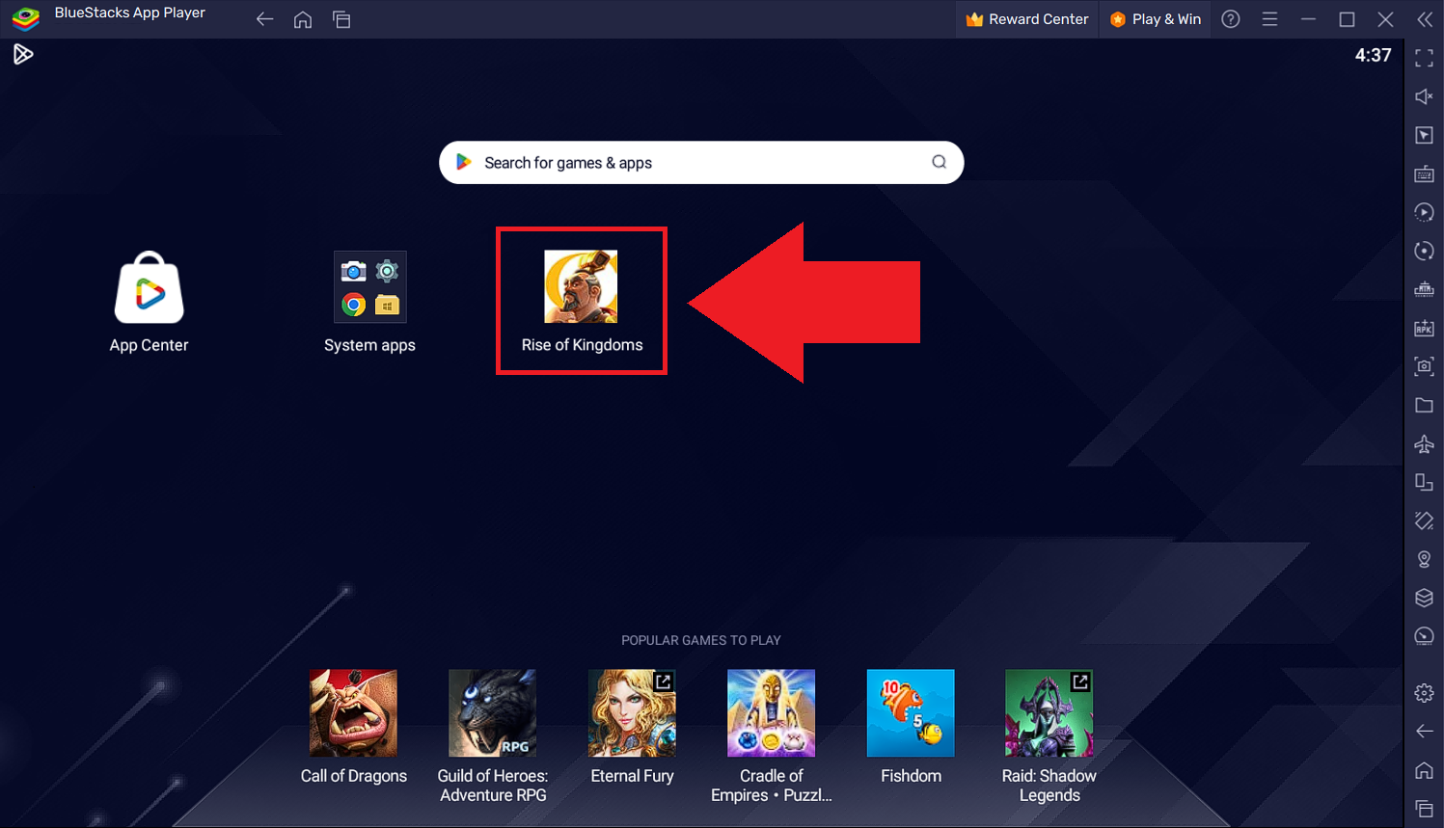Collapse the right sidebar with double chevron

tap(1425, 19)
